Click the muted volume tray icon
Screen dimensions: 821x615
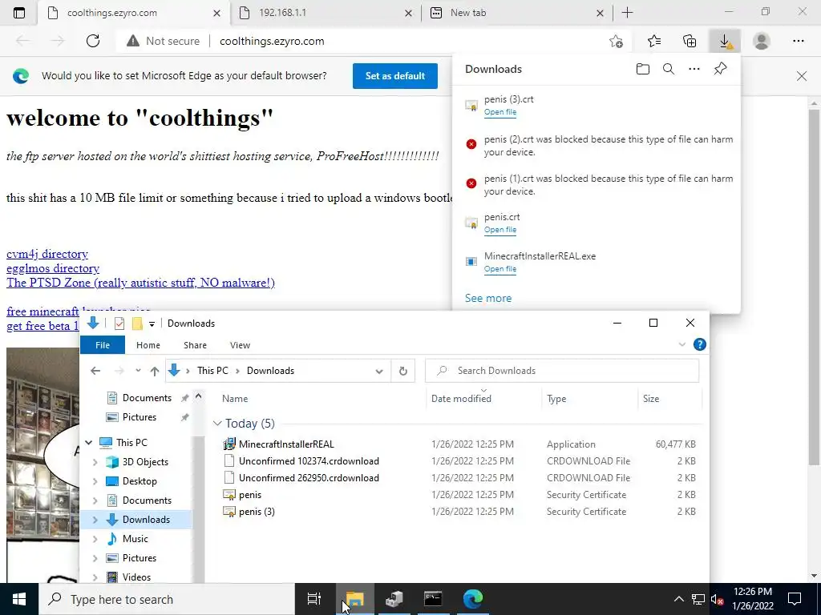click(x=717, y=599)
